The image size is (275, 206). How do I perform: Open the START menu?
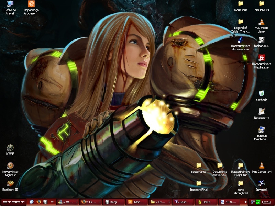point(13,202)
